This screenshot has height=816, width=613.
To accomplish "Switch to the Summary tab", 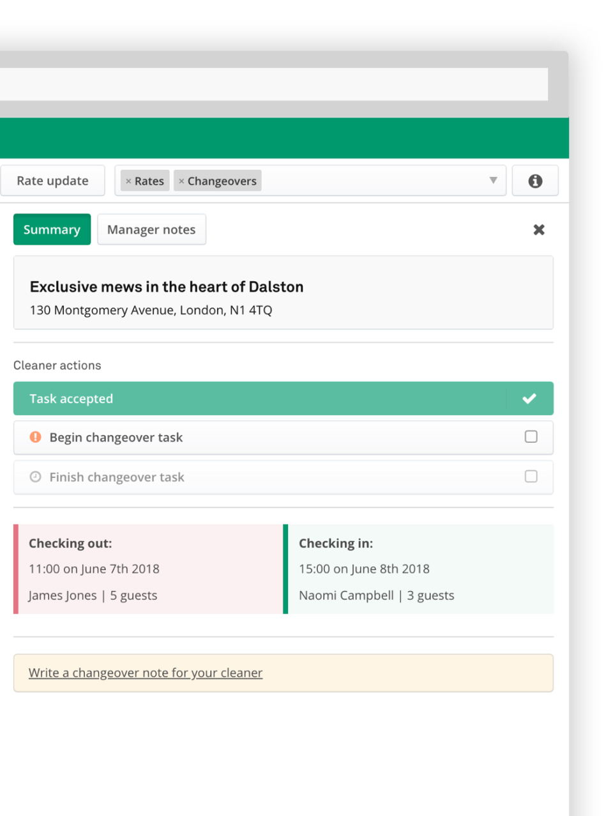I will click(x=52, y=229).
